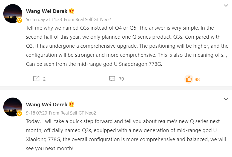232x157 pixels.
Task: Open Wang Wei Derek's avatar on second post
Action: point(13,107)
